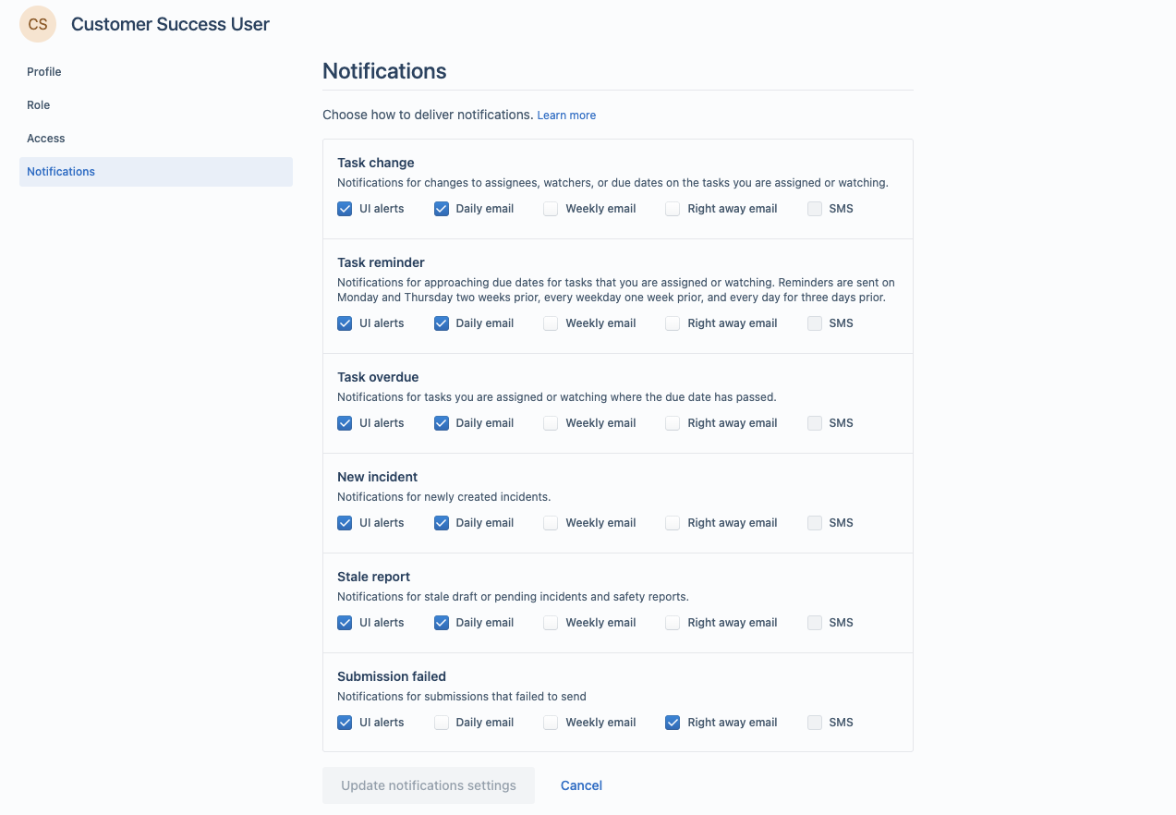This screenshot has width=1176, height=815.
Task: Toggle SMS checkbox for Submission failed
Action: tap(815, 723)
